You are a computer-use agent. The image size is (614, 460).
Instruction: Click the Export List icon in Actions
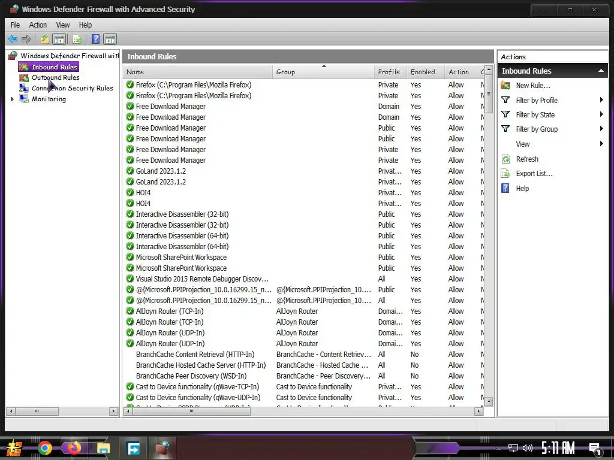click(505, 173)
